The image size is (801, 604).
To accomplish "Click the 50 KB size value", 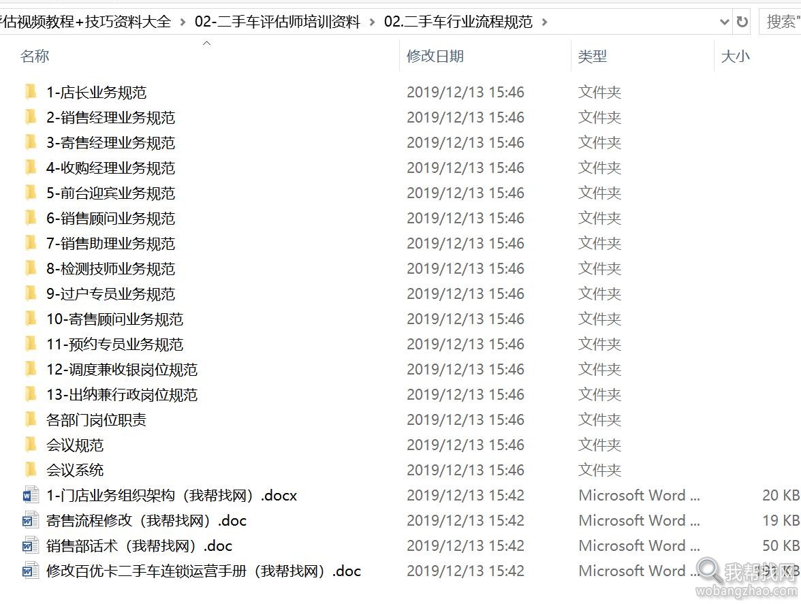I will pos(781,545).
